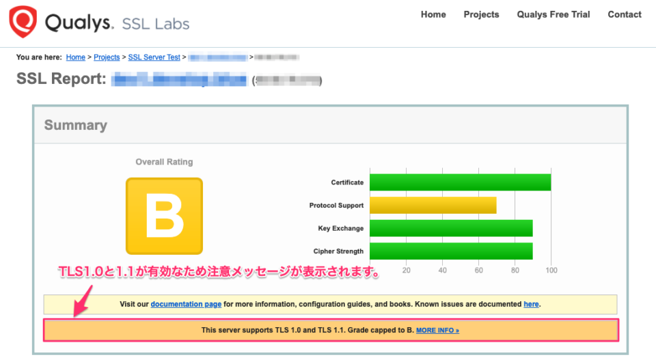Image resolution: width=656 pixels, height=364 pixels.
Task: Click the yellow B grade badge
Action: [164, 216]
